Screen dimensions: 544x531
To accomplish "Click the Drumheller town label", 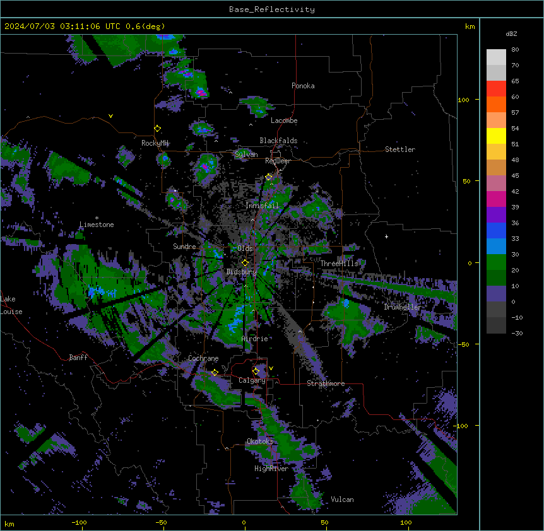I will click(x=403, y=307).
